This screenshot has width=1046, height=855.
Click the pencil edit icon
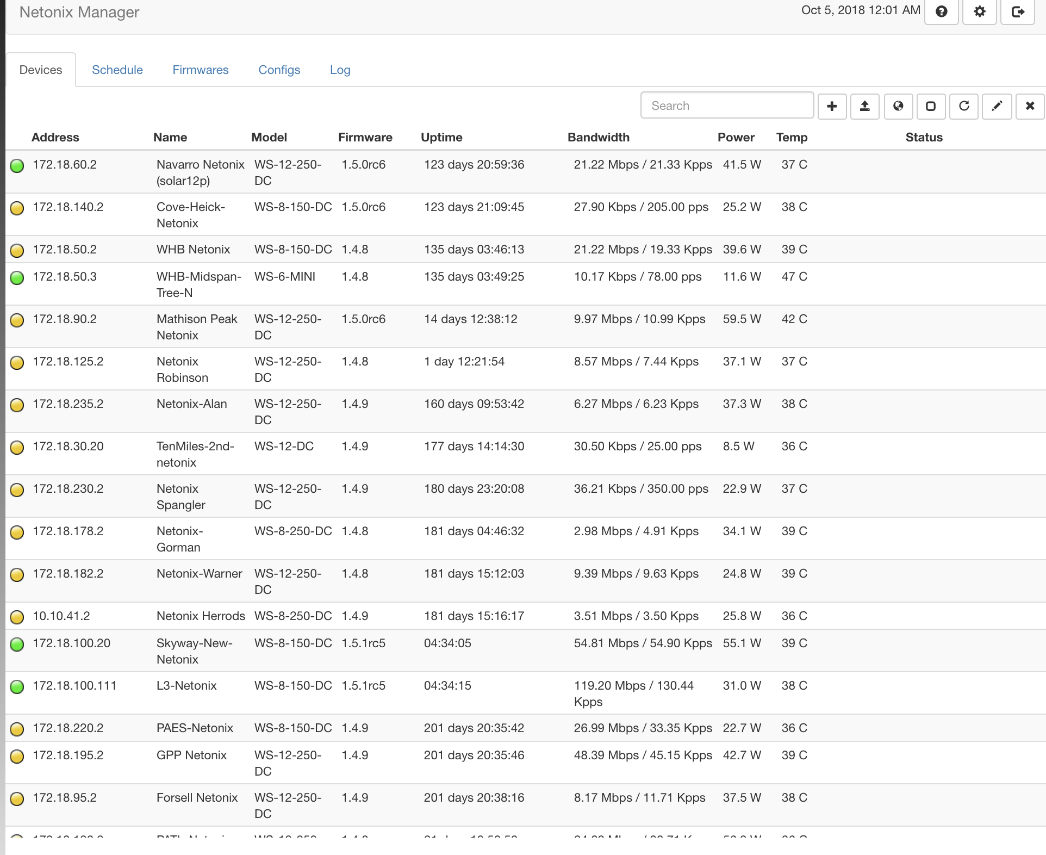tap(997, 106)
